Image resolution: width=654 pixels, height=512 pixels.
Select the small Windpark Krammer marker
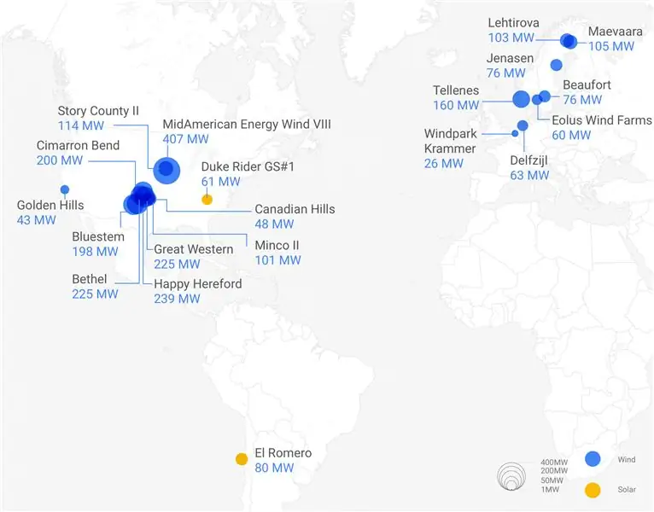pyautogui.click(x=515, y=133)
